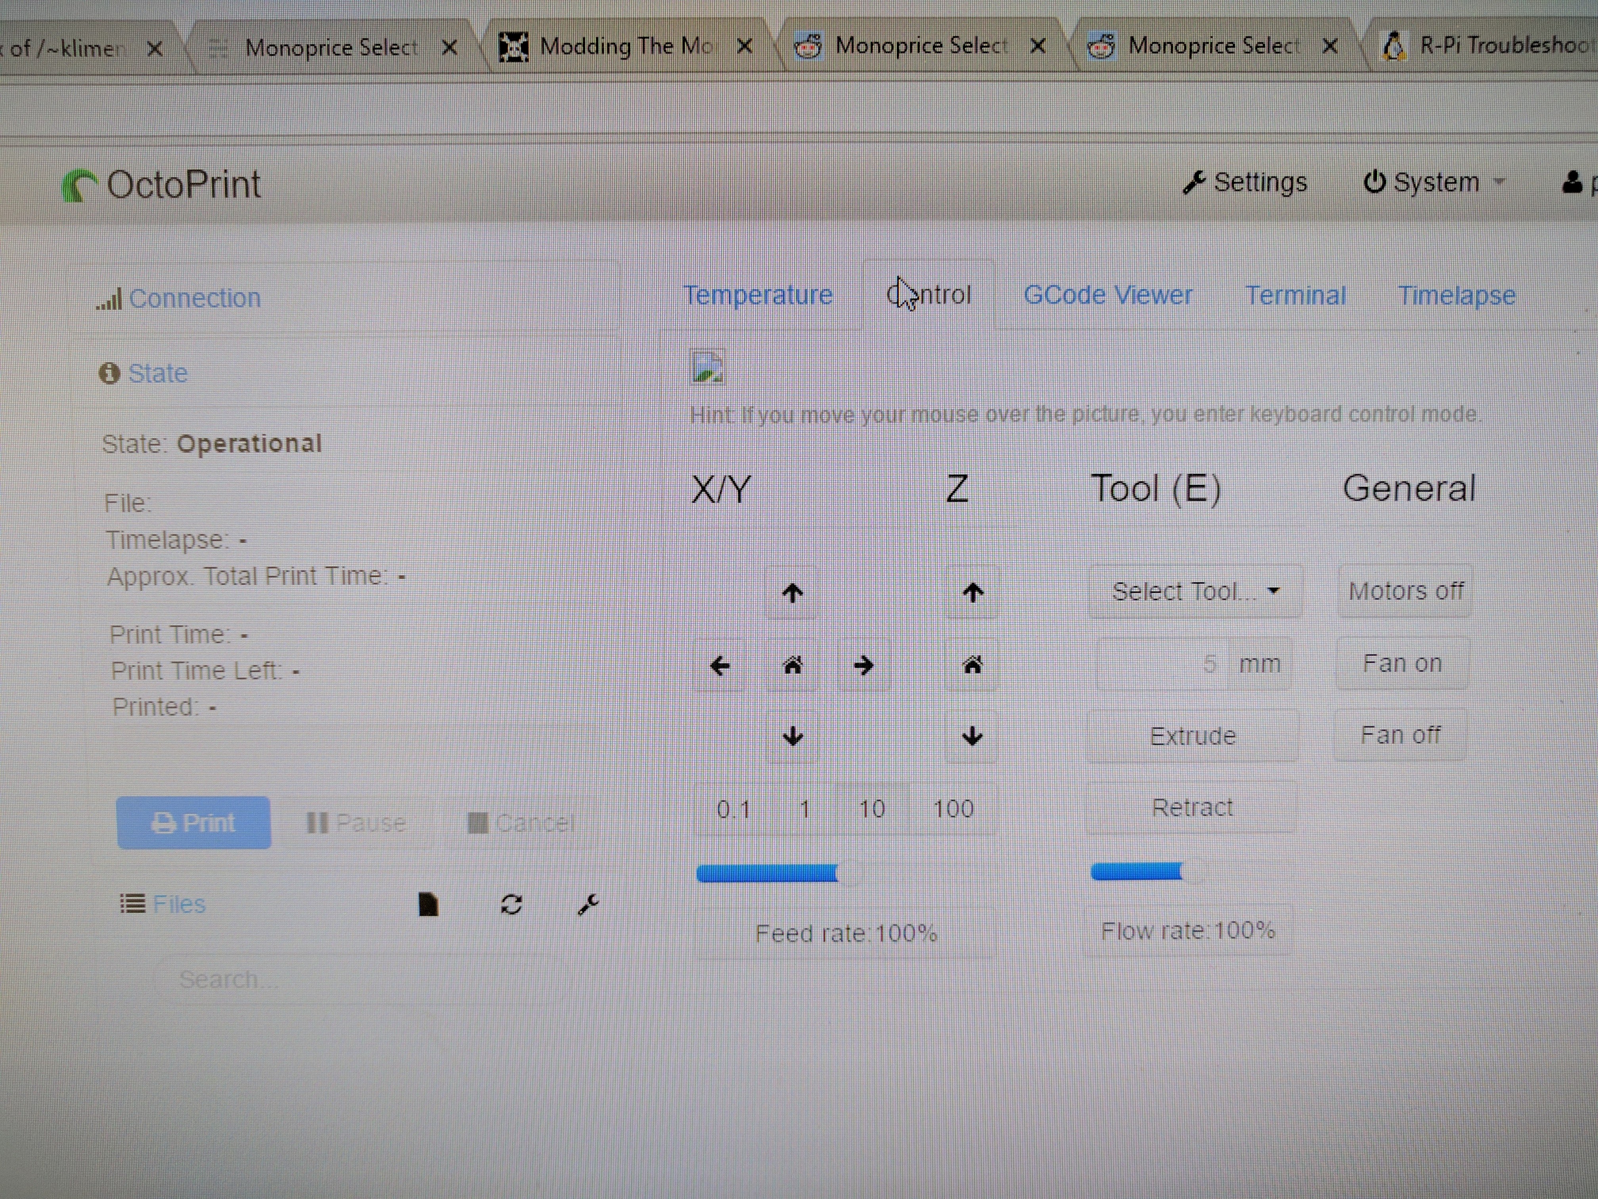Collapse the Connection panel
This screenshot has height=1199, width=1598.
[x=194, y=298]
